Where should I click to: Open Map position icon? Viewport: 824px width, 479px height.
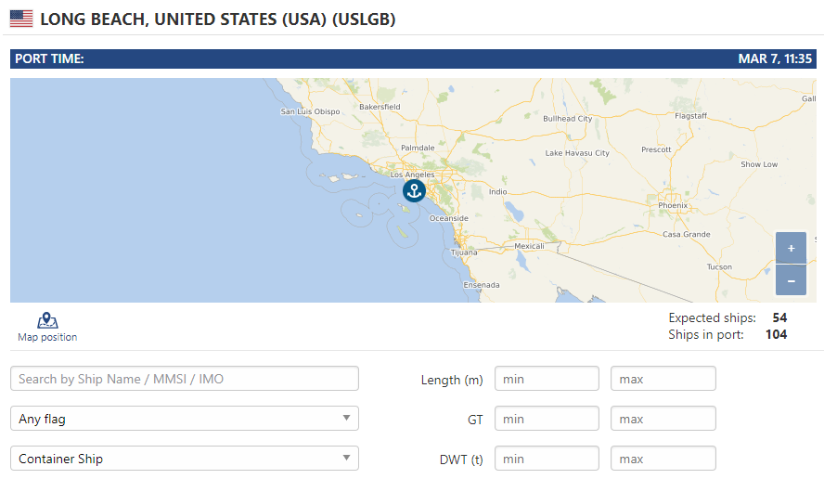point(47,320)
